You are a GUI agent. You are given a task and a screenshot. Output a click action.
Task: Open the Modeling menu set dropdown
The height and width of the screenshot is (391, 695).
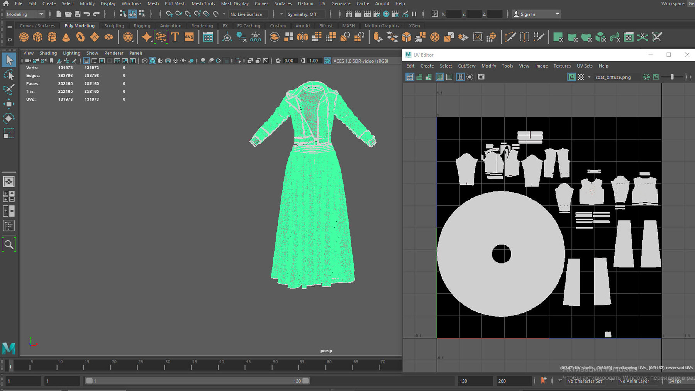(25, 14)
